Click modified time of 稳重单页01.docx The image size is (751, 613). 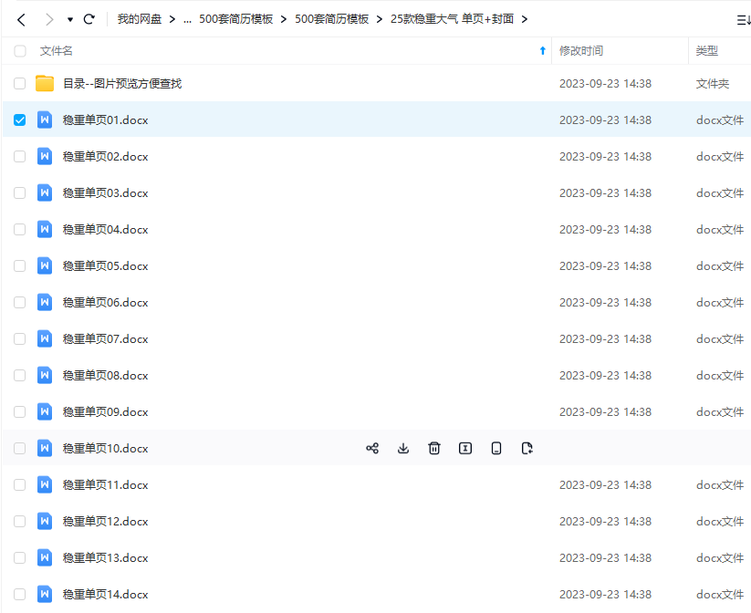[x=605, y=120]
